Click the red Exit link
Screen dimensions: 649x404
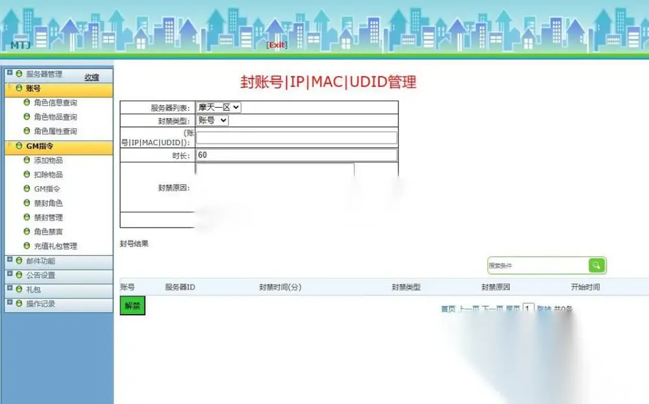click(276, 45)
